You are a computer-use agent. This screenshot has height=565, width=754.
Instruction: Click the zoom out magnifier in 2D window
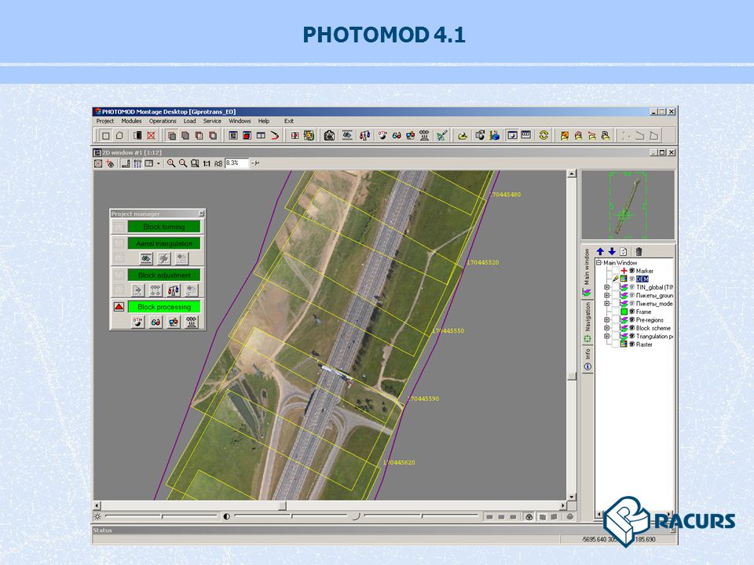tap(183, 163)
